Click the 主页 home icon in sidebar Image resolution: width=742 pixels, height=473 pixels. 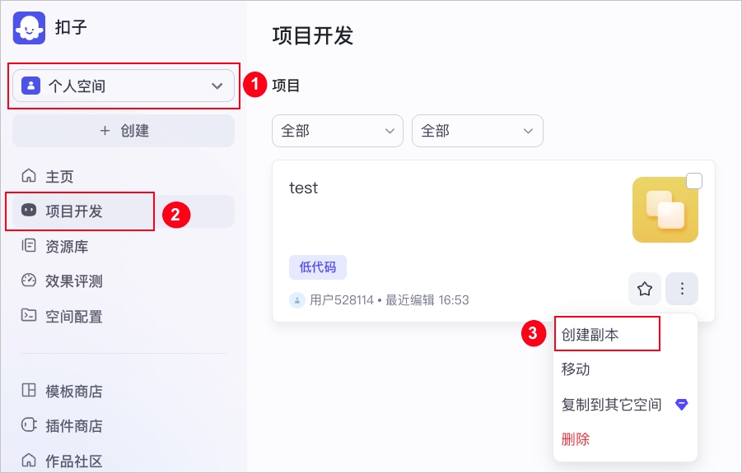29,175
